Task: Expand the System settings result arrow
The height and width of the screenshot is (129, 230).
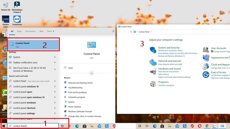Action: [55, 57]
